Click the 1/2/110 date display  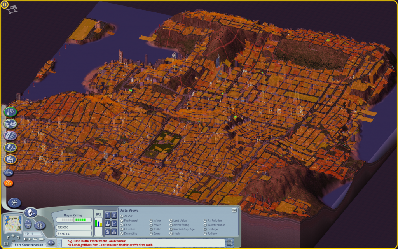pos(33,233)
